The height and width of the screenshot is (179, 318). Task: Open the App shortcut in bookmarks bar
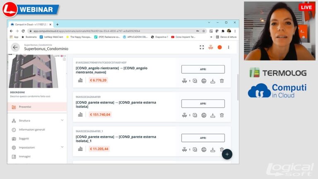click(x=14, y=37)
